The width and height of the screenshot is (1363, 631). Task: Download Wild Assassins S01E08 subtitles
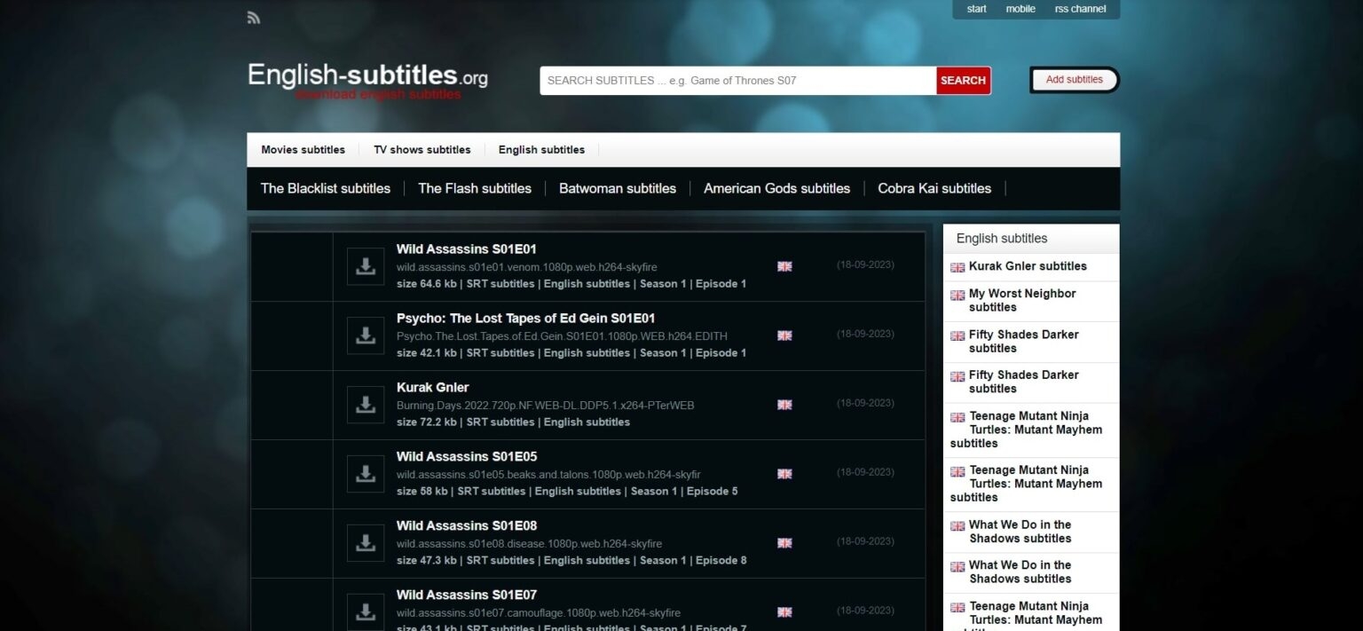[366, 542]
